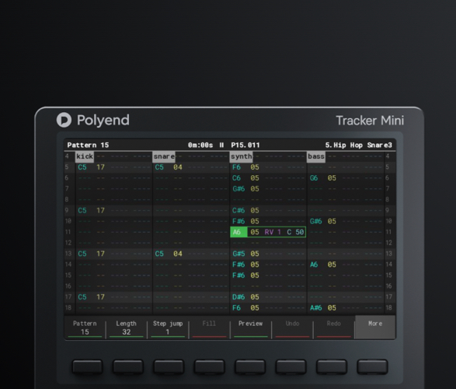Viewport: 456px width, 389px height.
Task: Click the synth C#6 note on row 9
Action: click(x=238, y=211)
